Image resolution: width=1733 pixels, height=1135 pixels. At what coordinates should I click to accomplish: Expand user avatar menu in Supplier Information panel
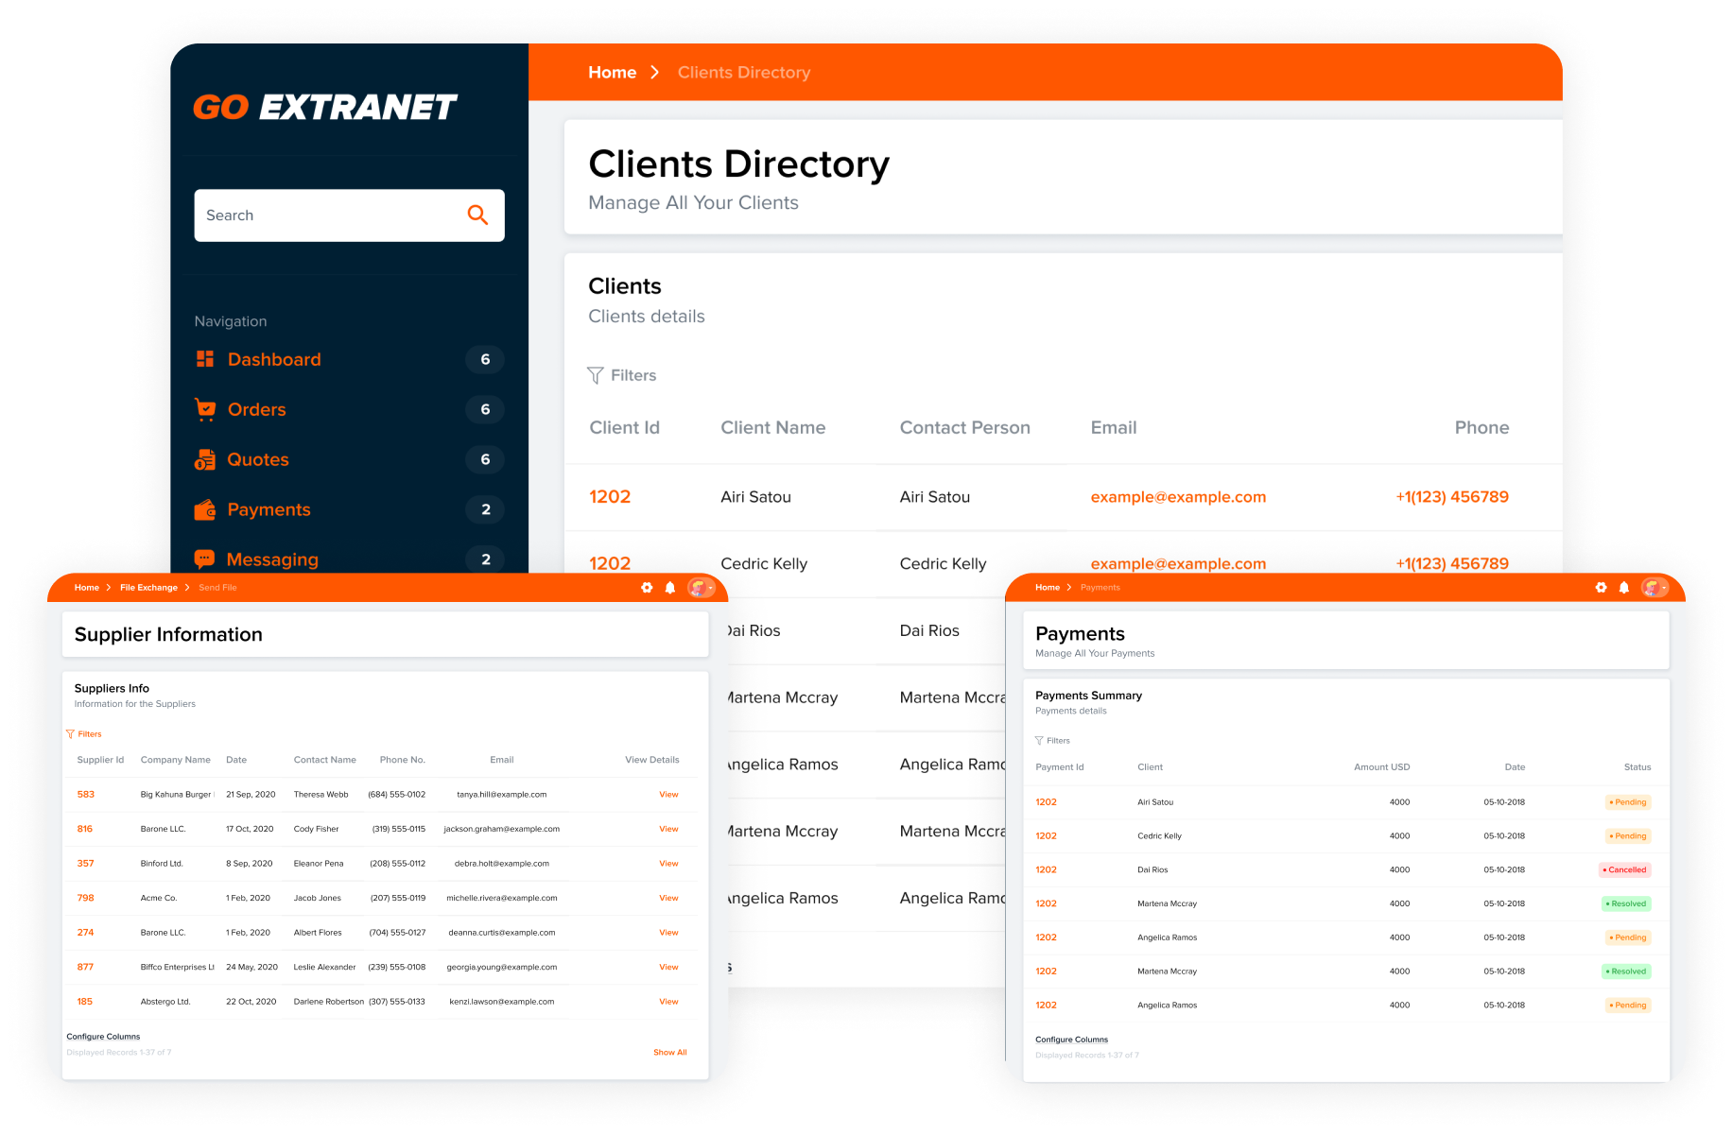click(701, 588)
